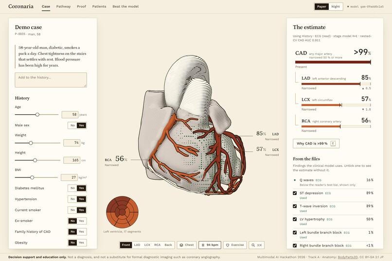Click the Weight value field showing 74

[x=72, y=143]
